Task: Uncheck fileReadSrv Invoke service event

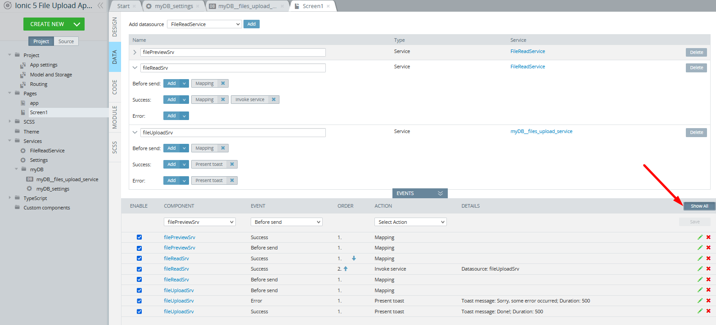Action: 139,269
